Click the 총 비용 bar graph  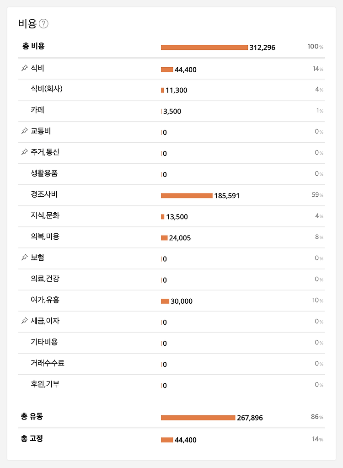pos(204,48)
